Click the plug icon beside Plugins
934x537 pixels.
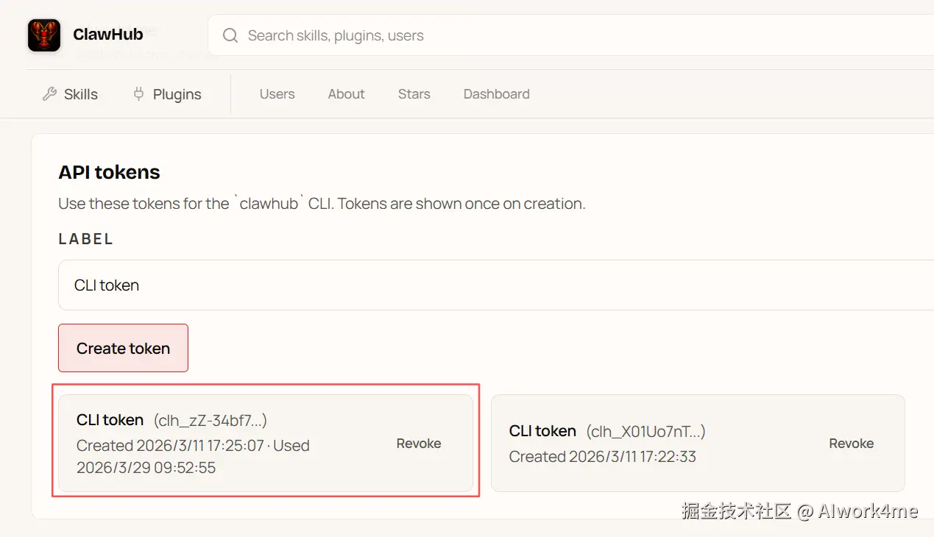[x=138, y=94]
